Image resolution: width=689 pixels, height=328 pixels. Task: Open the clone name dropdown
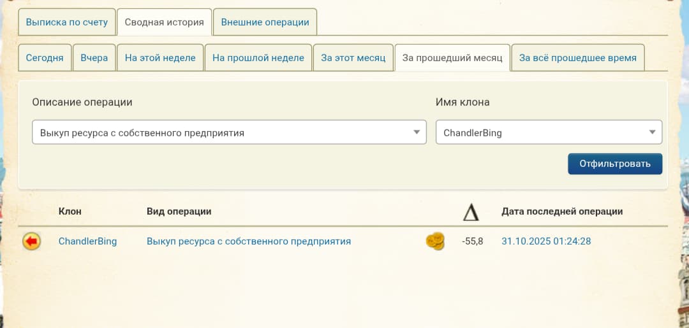549,132
